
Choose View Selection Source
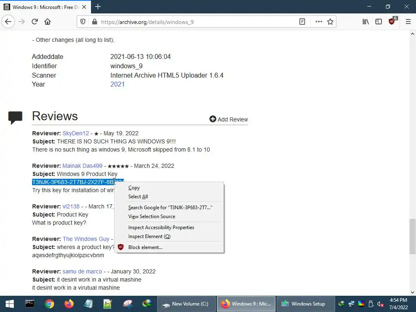pos(169,217)
